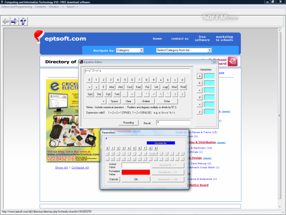The width and height of the screenshot is (286, 215).
Task: Click the <Delete button in Equation Editor
Action: [x=146, y=101]
